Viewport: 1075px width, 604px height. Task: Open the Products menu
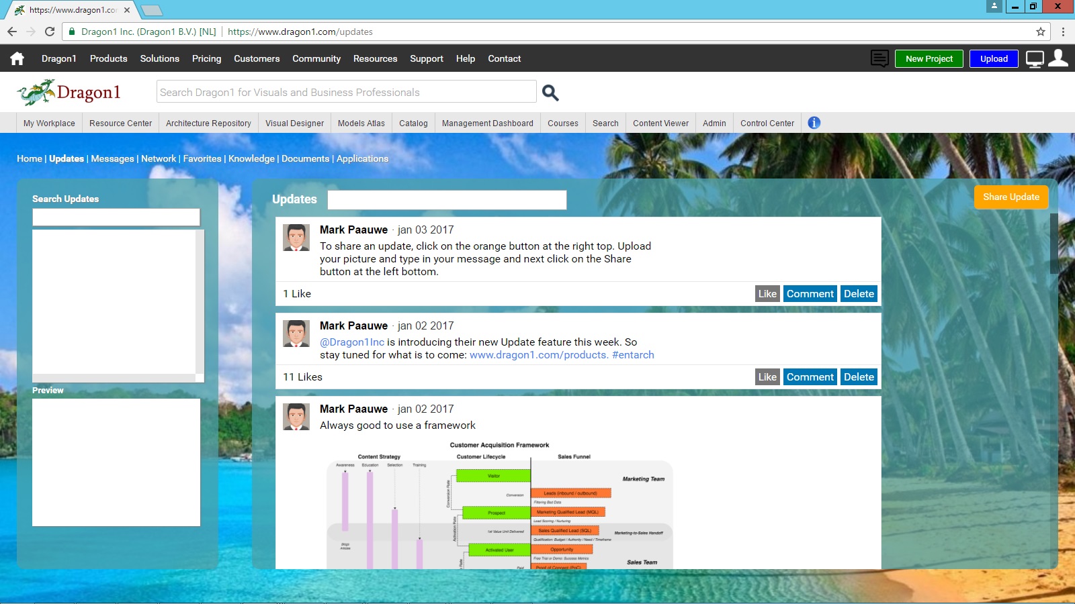tap(109, 58)
